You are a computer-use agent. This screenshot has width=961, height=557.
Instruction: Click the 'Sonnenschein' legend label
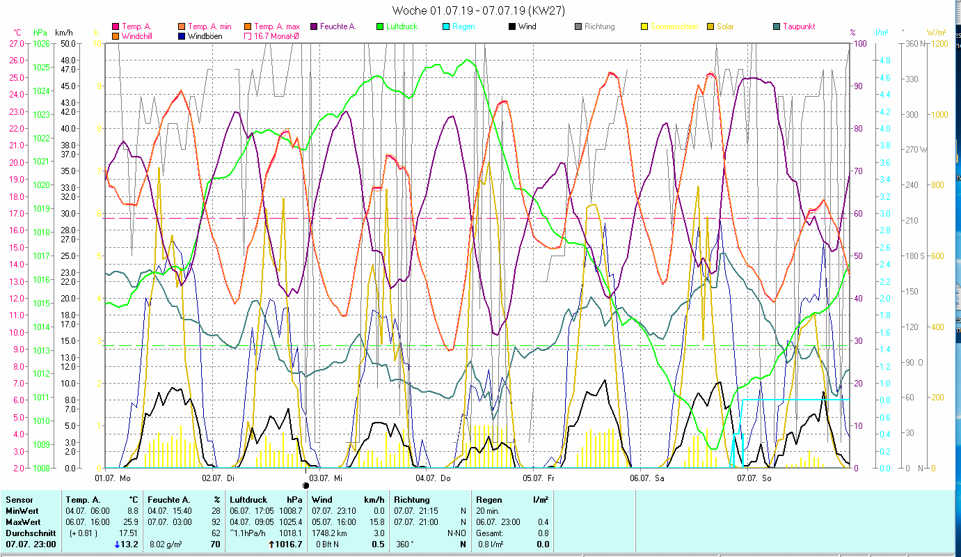coord(674,27)
